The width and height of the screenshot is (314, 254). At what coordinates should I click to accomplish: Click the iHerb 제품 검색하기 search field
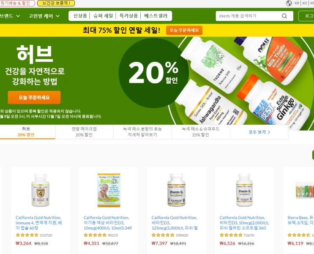(249, 16)
